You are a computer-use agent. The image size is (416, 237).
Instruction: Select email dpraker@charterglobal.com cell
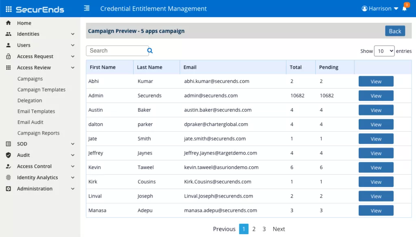click(x=216, y=124)
